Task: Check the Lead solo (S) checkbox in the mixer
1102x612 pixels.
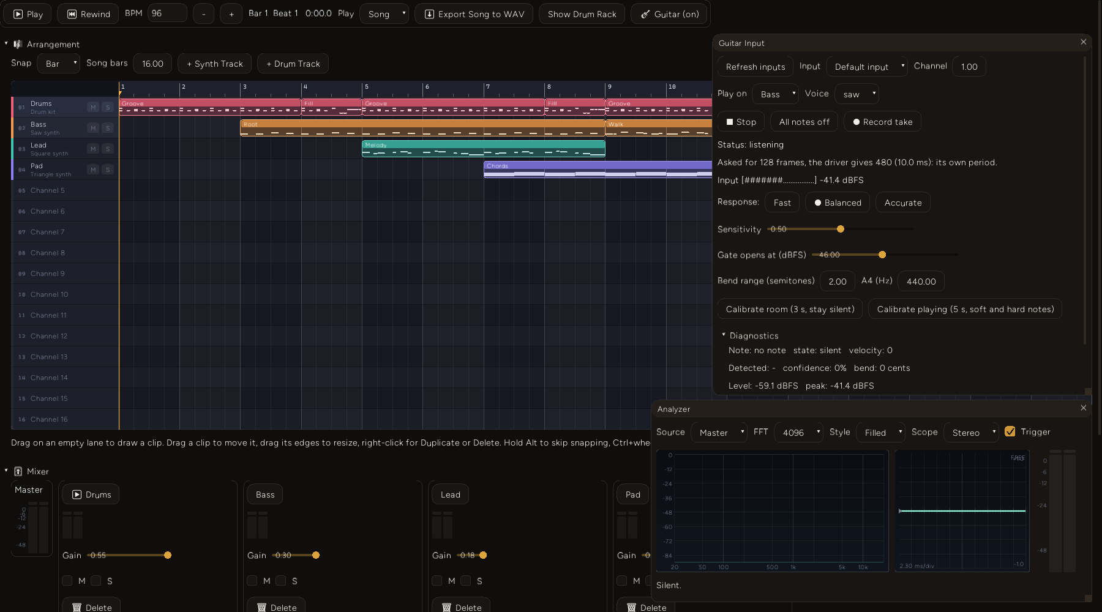Action: (x=465, y=581)
